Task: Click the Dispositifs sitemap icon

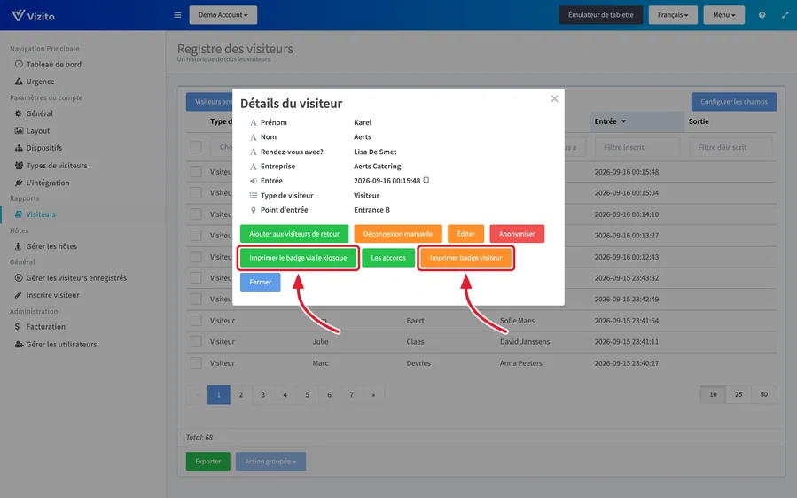Action: pyautogui.click(x=19, y=148)
